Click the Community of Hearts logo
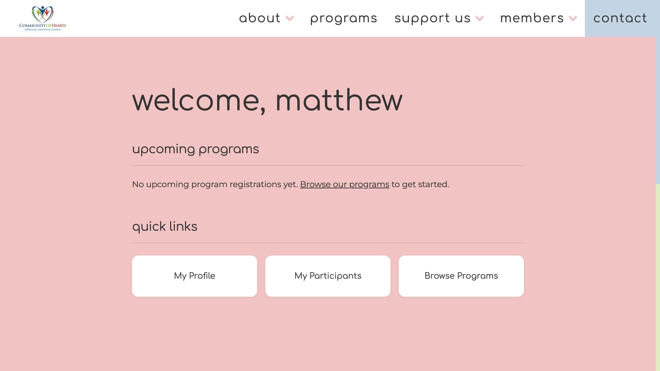The height and width of the screenshot is (371, 660). [43, 19]
